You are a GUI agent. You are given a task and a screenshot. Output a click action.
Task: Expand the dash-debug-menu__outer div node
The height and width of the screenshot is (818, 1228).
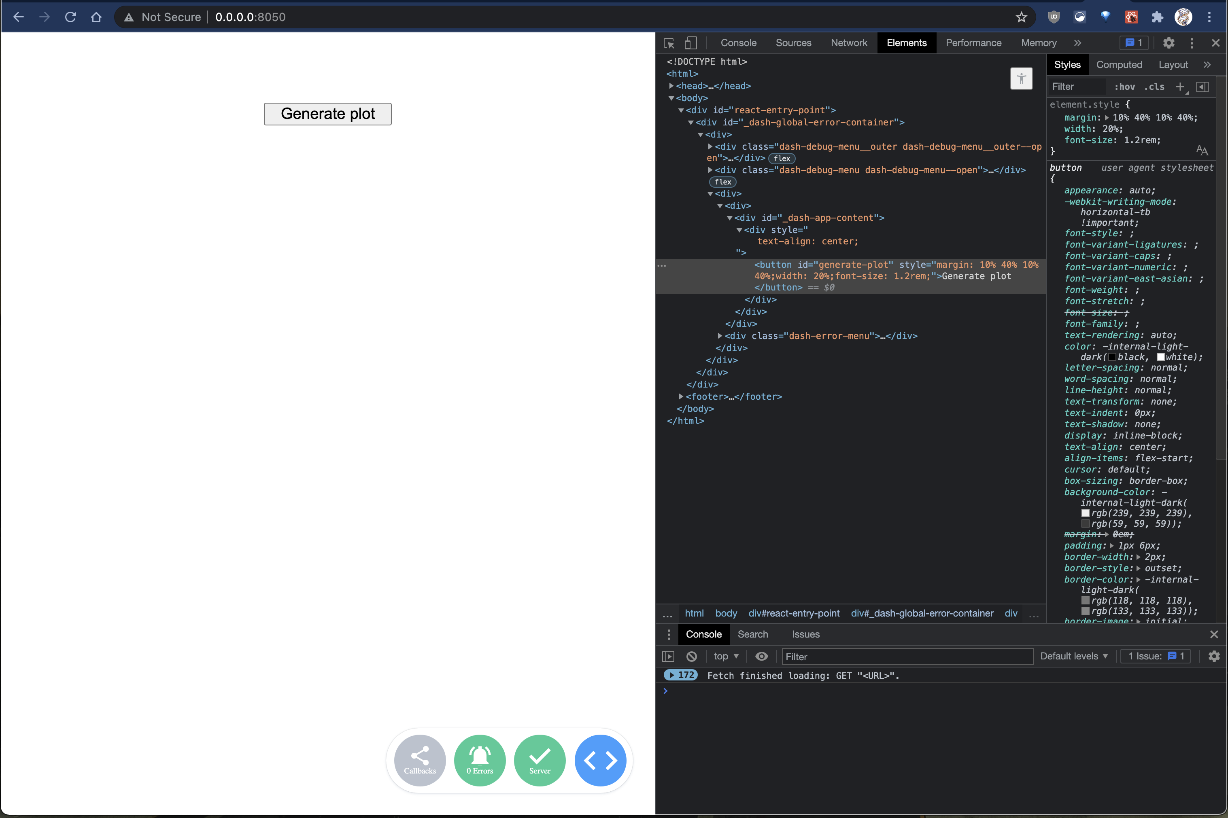[x=710, y=146]
